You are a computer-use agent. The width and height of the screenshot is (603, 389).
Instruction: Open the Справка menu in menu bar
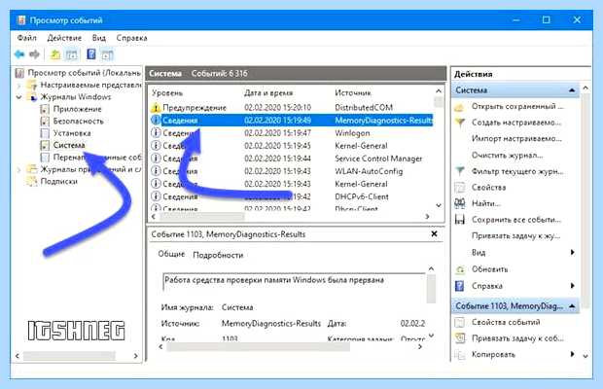[x=131, y=38]
